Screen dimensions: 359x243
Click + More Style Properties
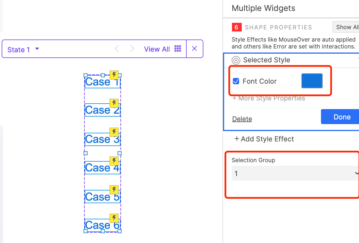click(269, 98)
